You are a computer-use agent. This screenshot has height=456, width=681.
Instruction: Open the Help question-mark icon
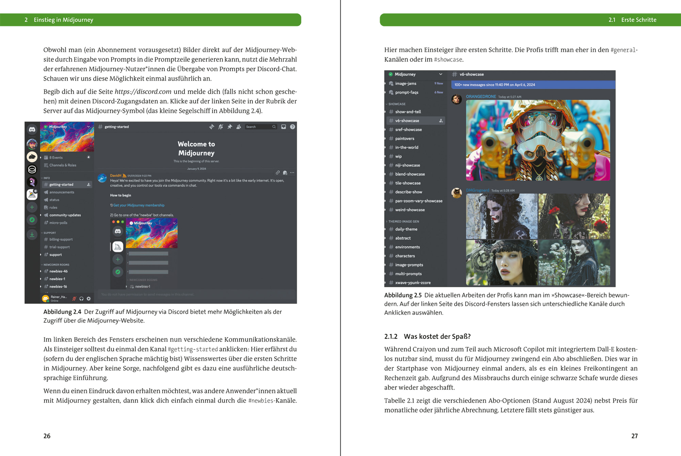(292, 127)
